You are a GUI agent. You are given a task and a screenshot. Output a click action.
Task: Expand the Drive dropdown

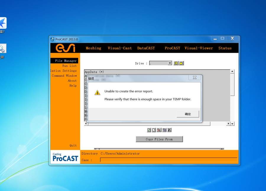(x=170, y=63)
